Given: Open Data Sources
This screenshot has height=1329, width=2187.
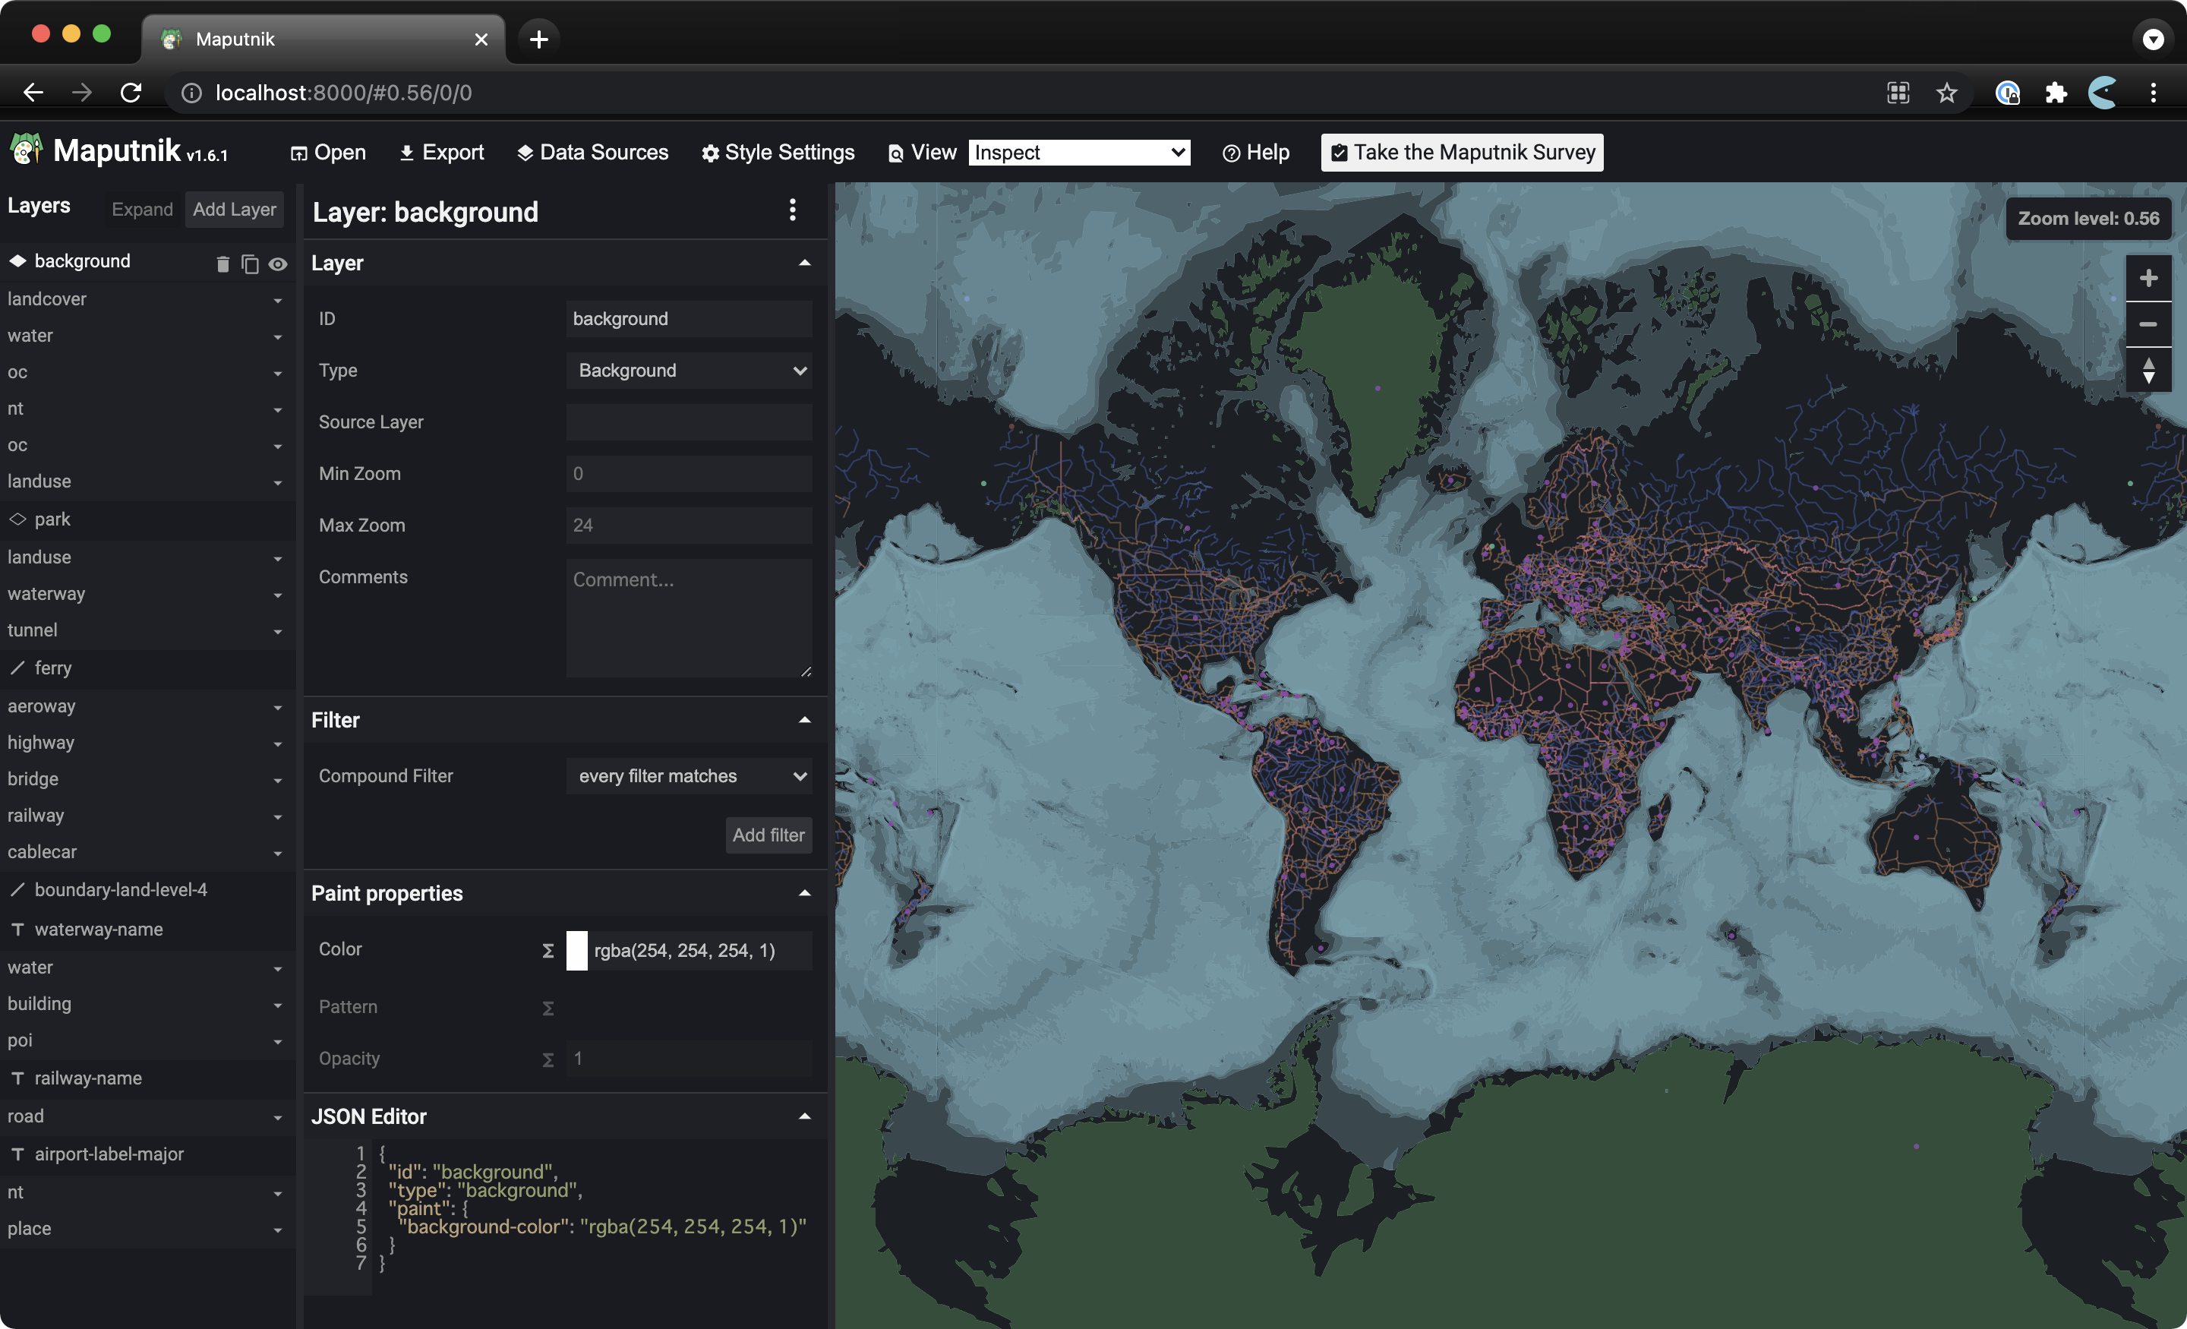Looking at the screenshot, I should click(592, 152).
